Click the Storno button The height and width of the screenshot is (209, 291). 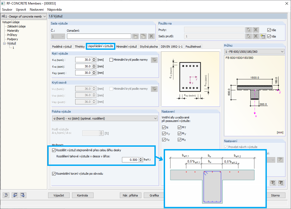tap(275, 195)
